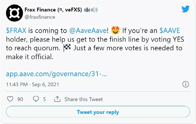Click the Share this Tweet text

pos(84,99)
